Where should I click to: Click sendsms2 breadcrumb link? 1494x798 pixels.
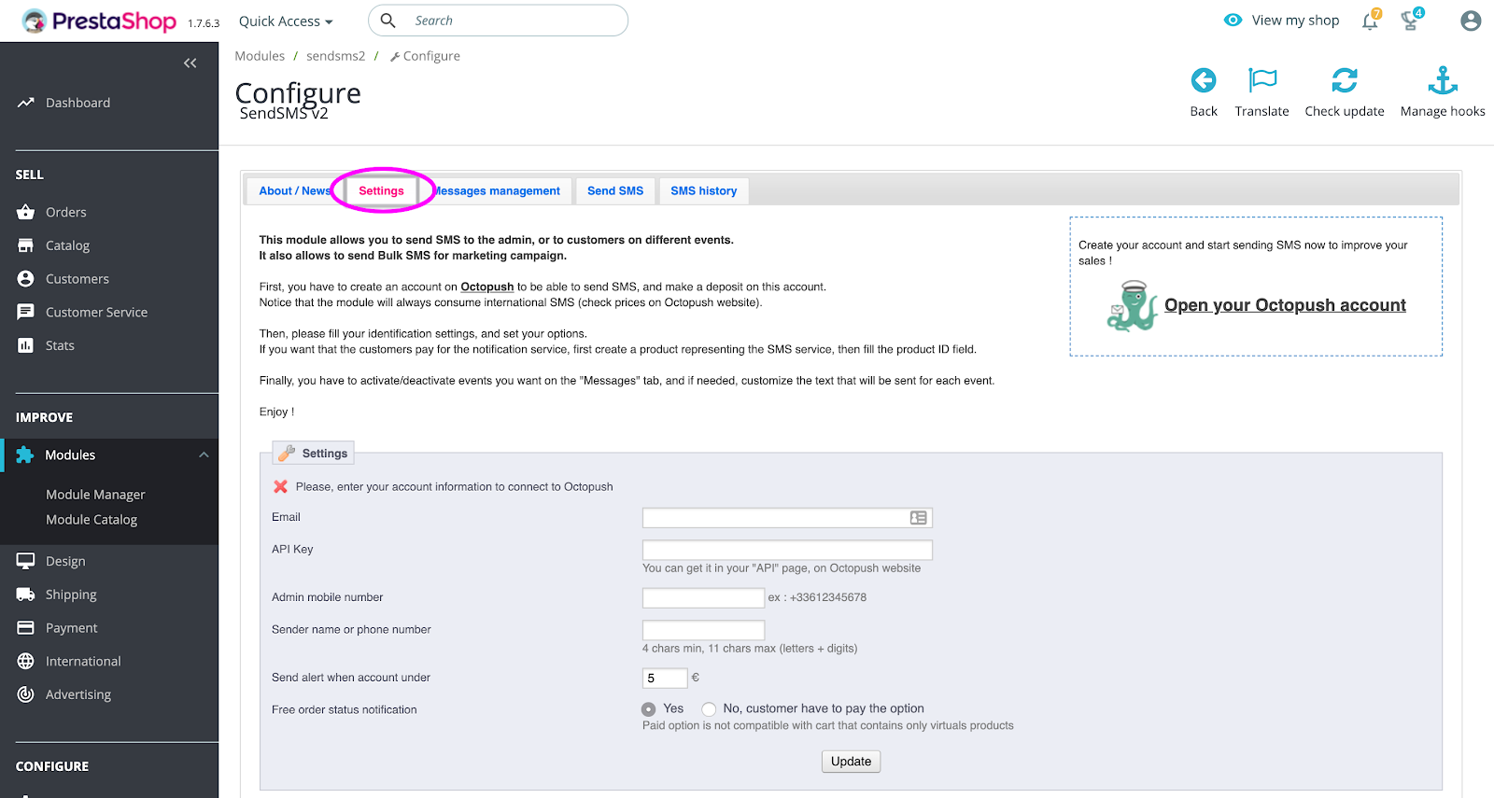(335, 56)
